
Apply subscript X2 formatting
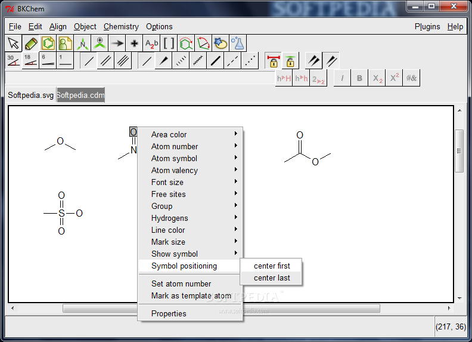pos(377,78)
